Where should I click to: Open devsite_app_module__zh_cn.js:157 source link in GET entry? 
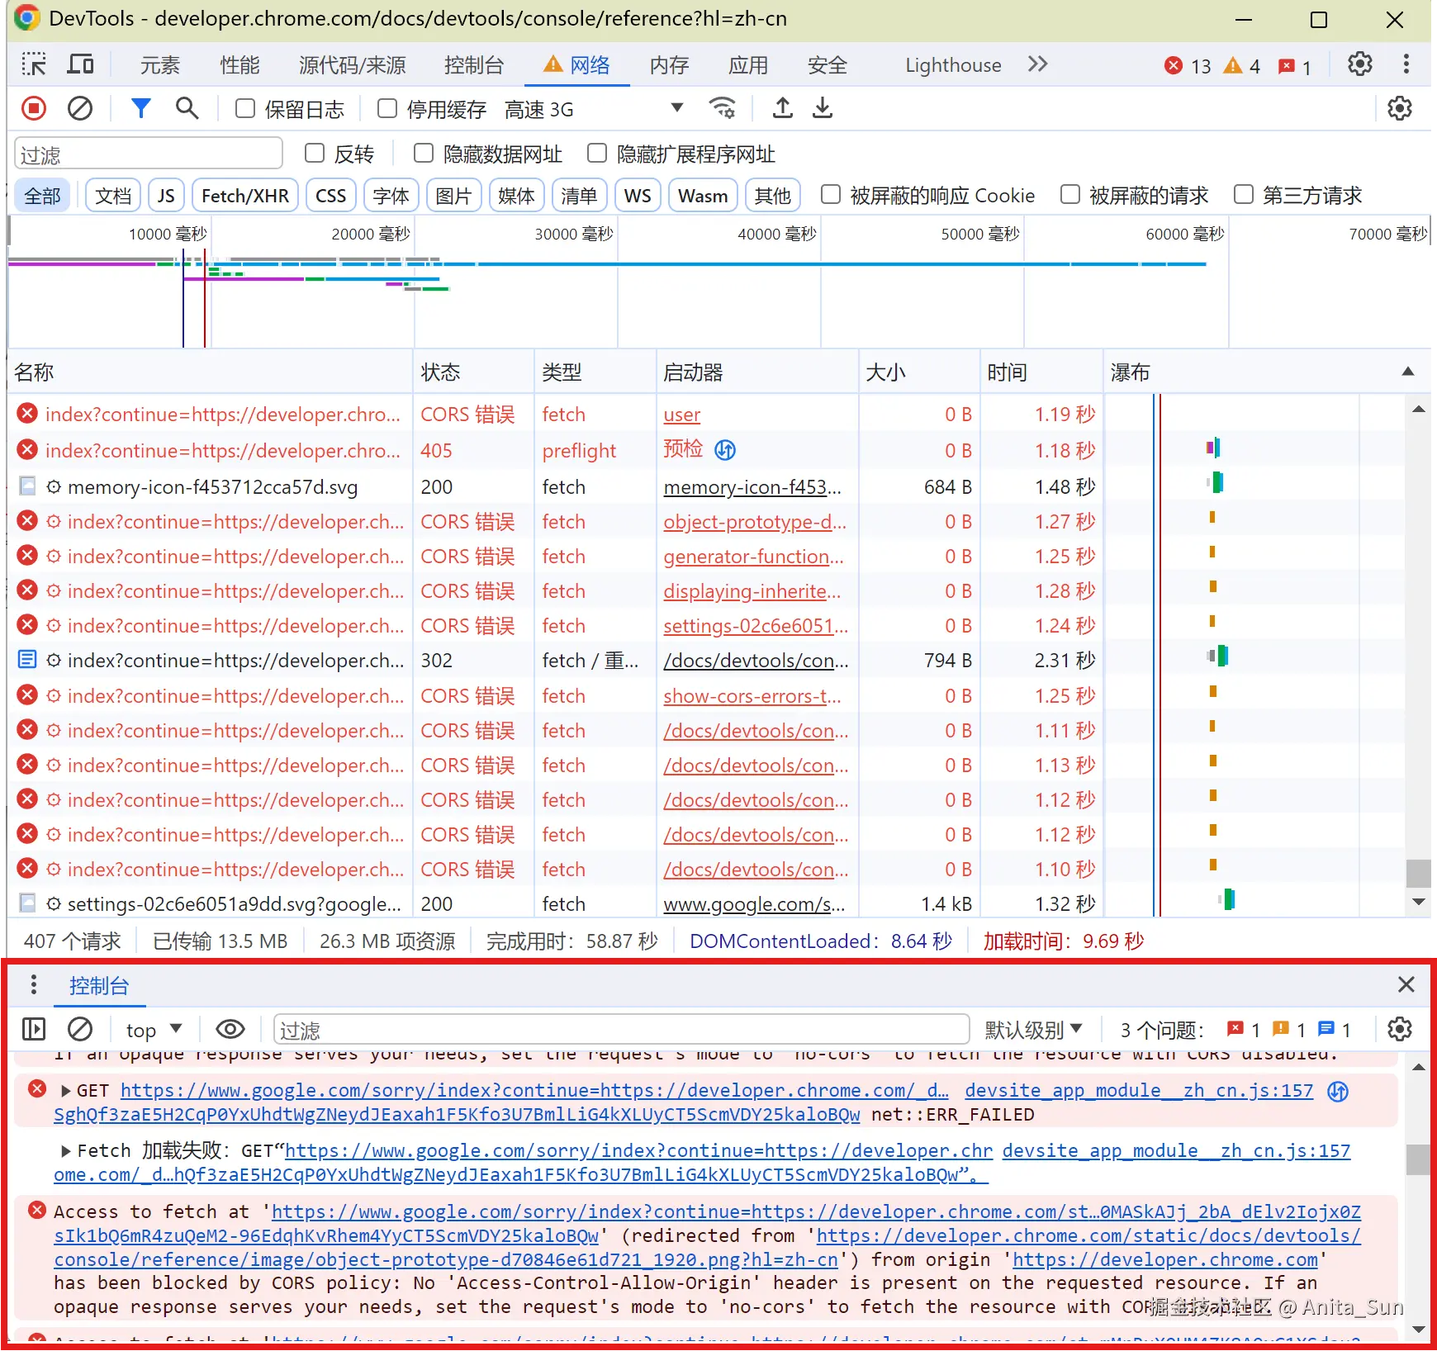1139,1091
